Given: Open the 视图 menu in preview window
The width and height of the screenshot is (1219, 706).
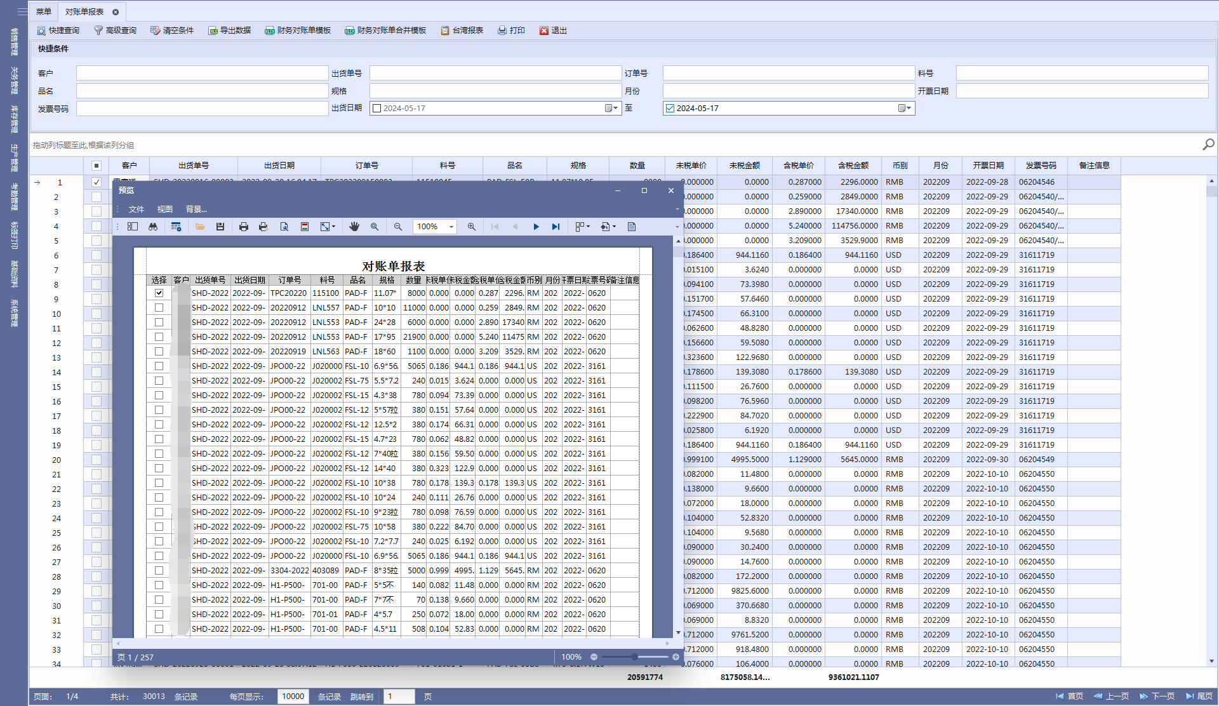Looking at the screenshot, I should (x=165, y=209).
